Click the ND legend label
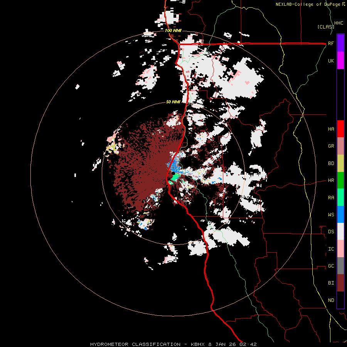347x347 pixels. (x=331, y=300)
